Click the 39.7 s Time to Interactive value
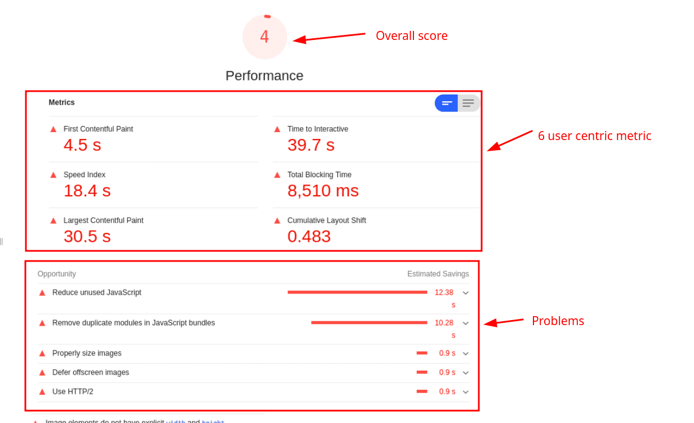Image resolution: width=694 pixels, height=423 pixels. pos(311,145)
